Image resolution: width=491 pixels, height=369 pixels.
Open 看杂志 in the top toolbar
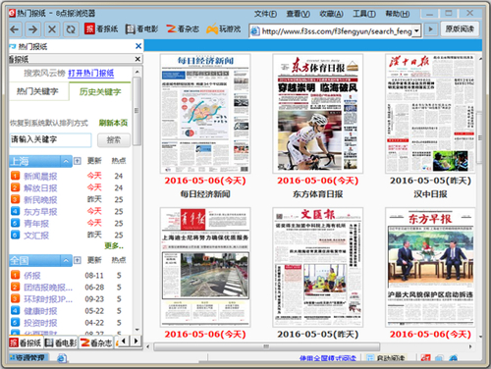(x=183, y=29)
